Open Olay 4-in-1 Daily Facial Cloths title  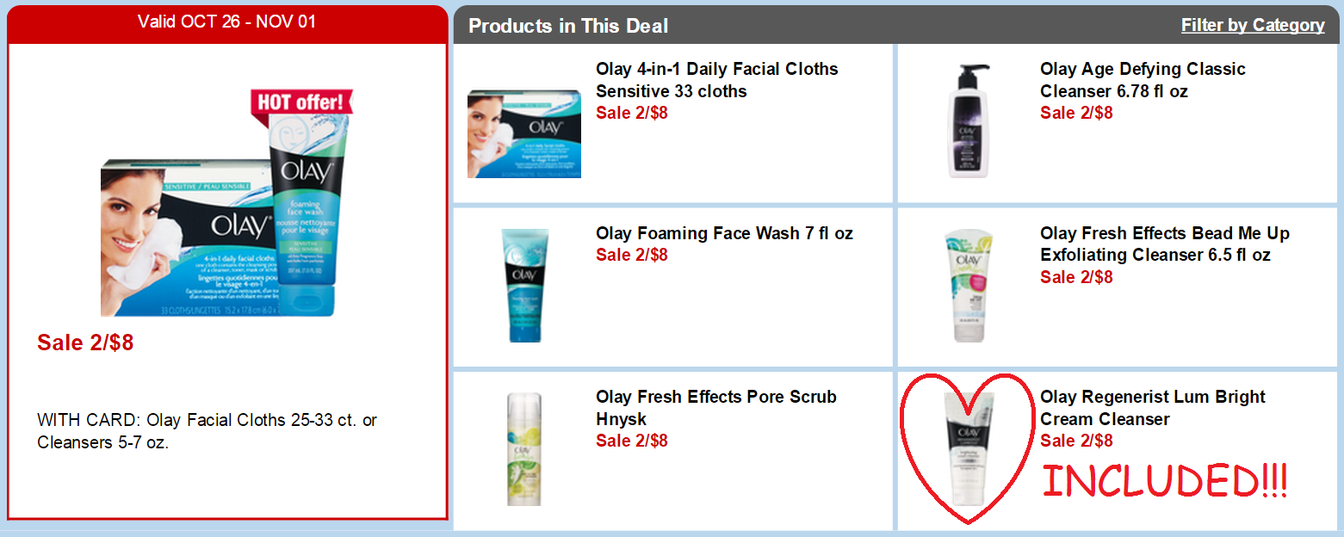pyautogui.click(x=716, y=80)
